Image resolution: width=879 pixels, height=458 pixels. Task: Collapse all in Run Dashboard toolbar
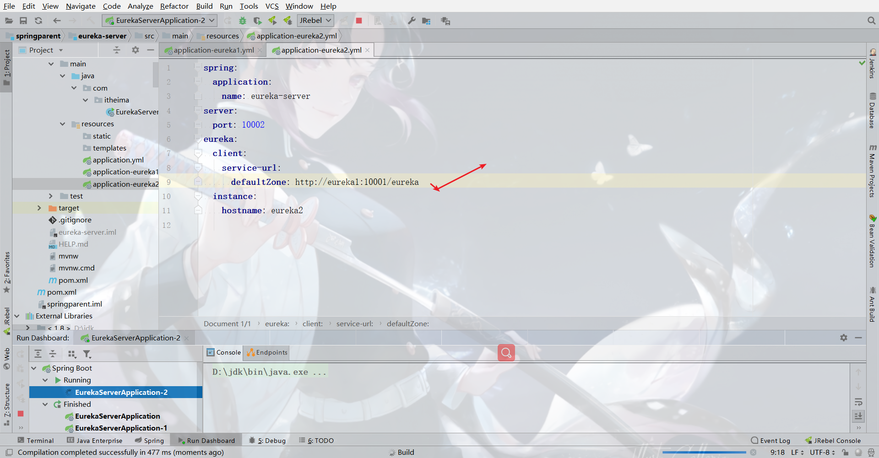tap(53, 354)
